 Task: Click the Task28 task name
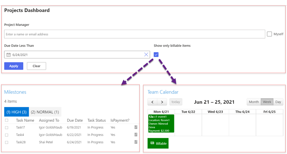point(21,142)
